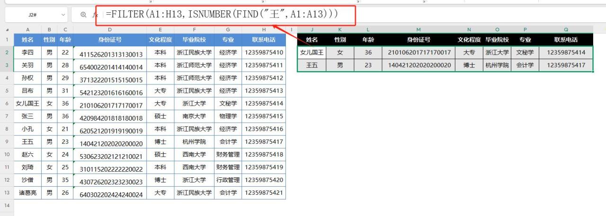
Task: Select 行政管理 cell in 沙僧's row
Action: 228,180
